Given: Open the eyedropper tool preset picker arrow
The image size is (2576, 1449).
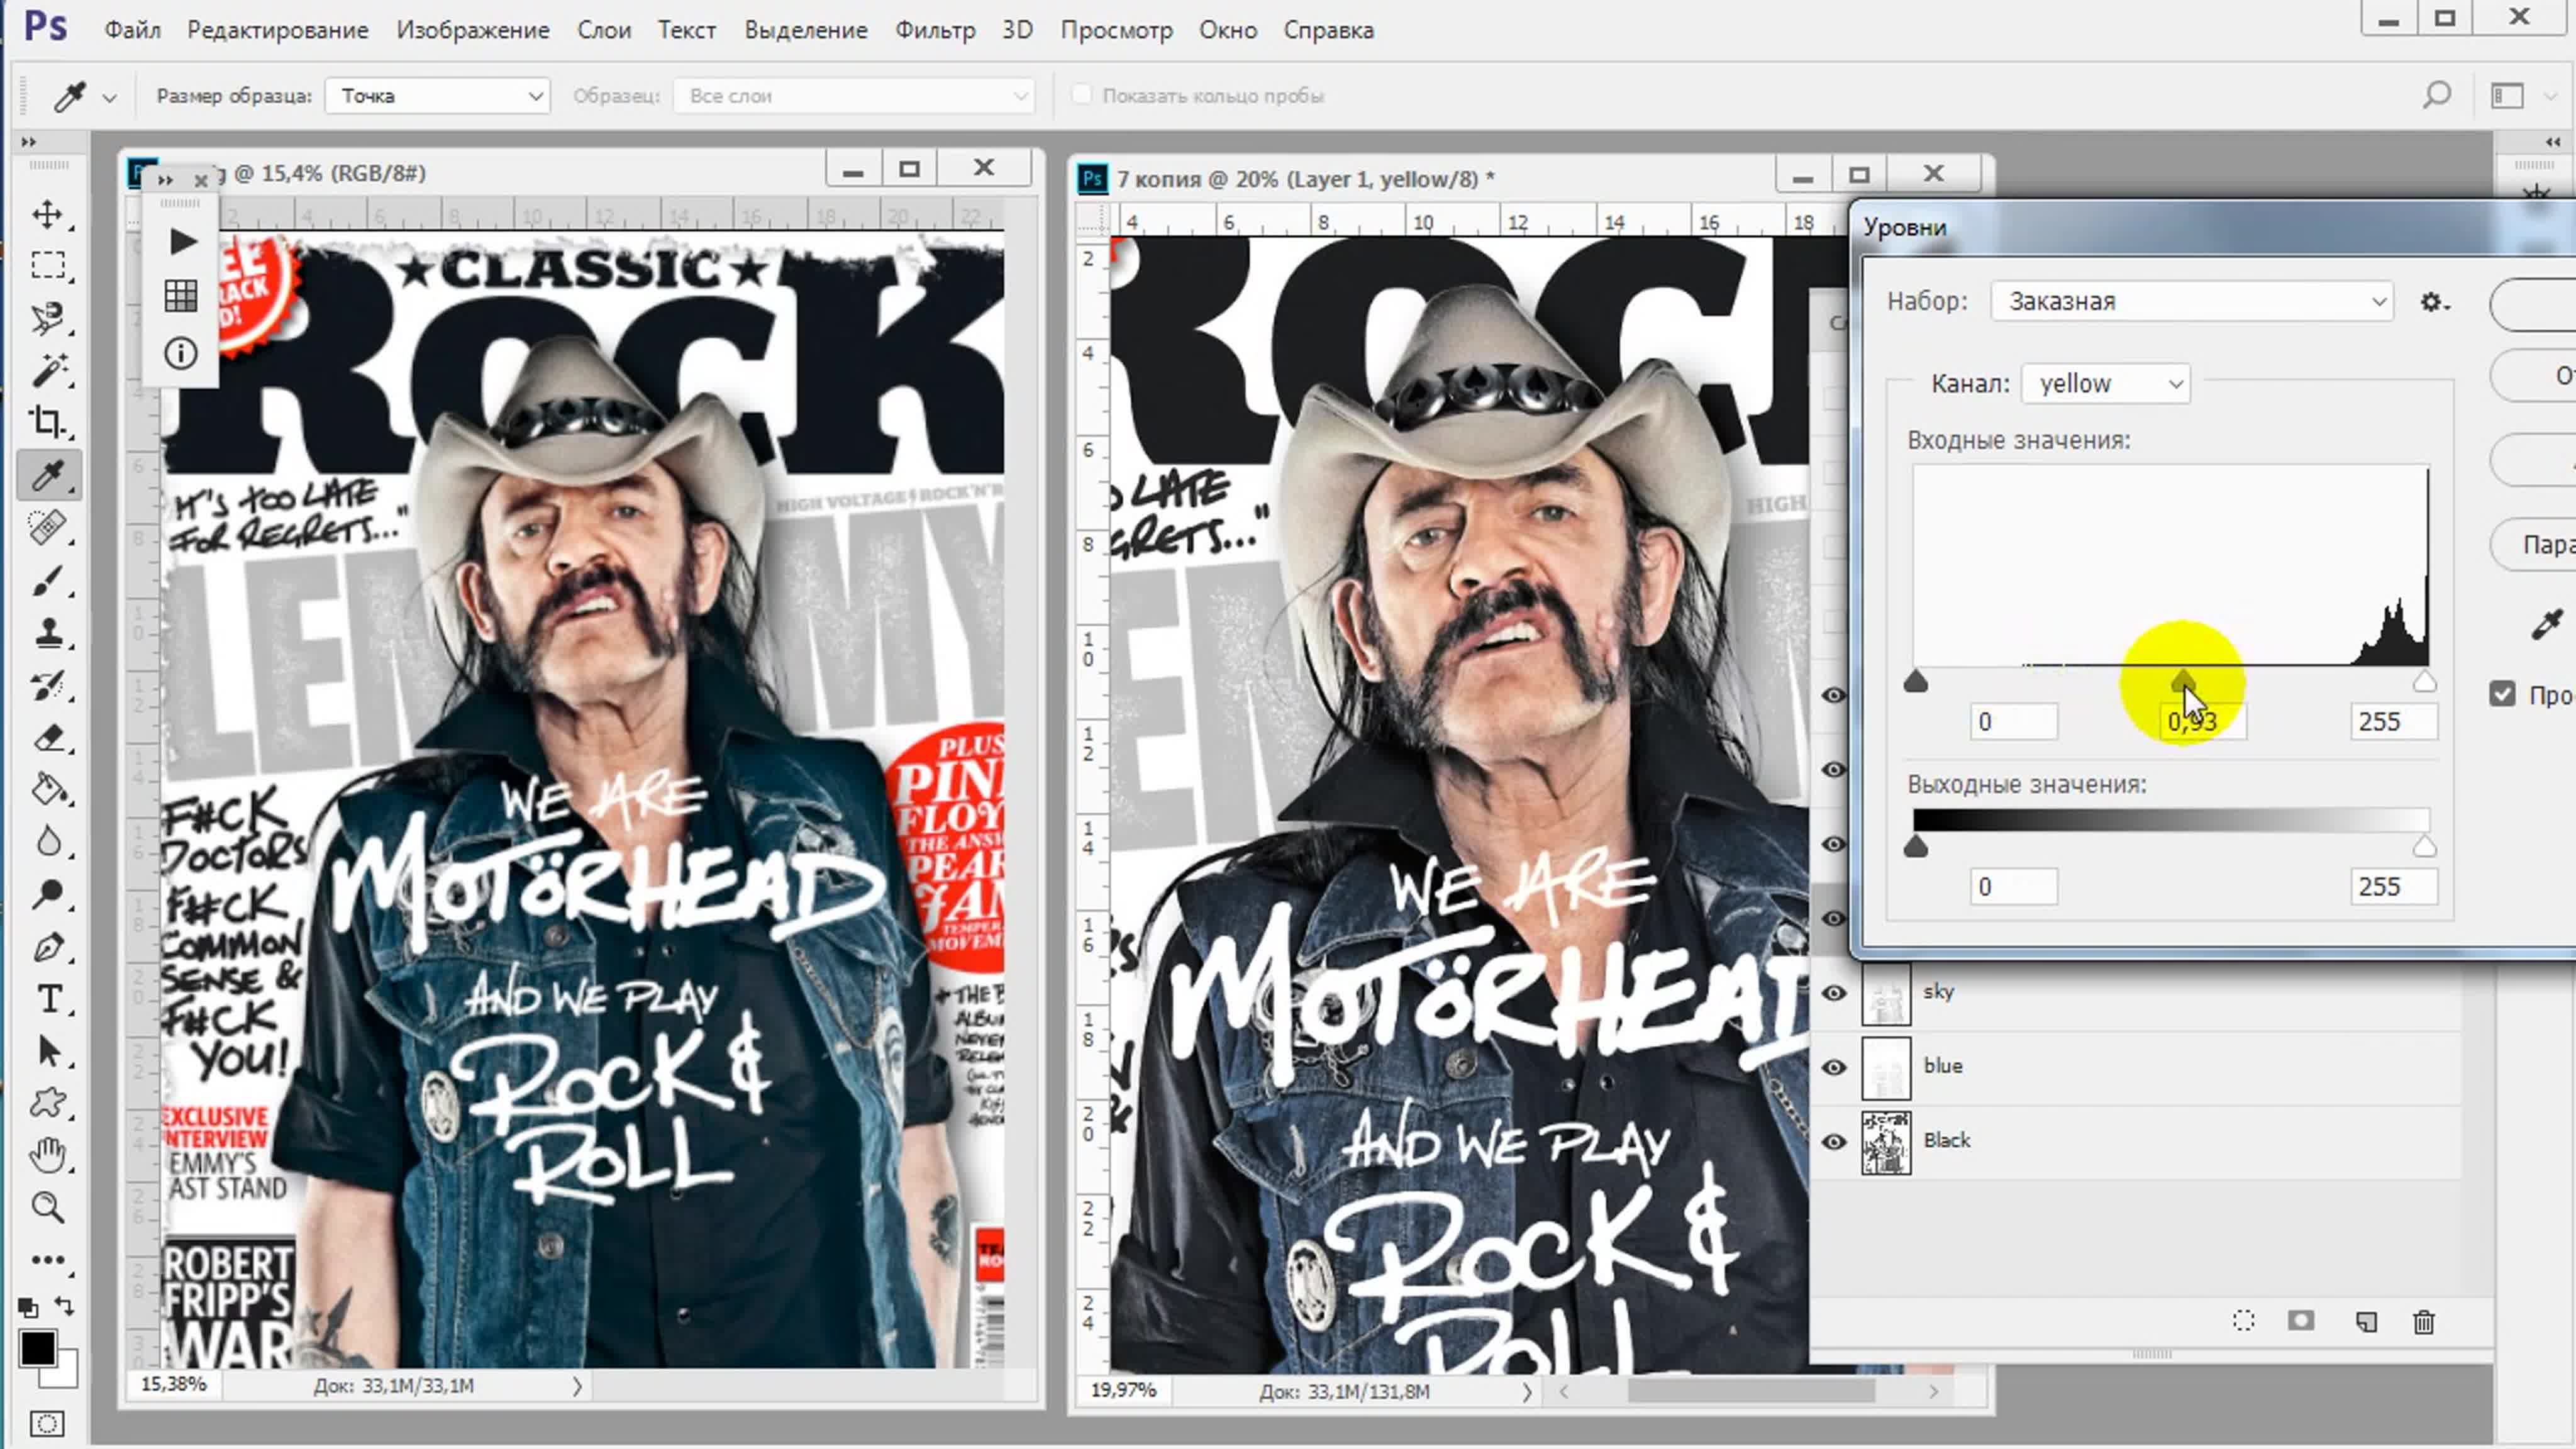Looking at the screenshot, I should click(x=110, y=97).
